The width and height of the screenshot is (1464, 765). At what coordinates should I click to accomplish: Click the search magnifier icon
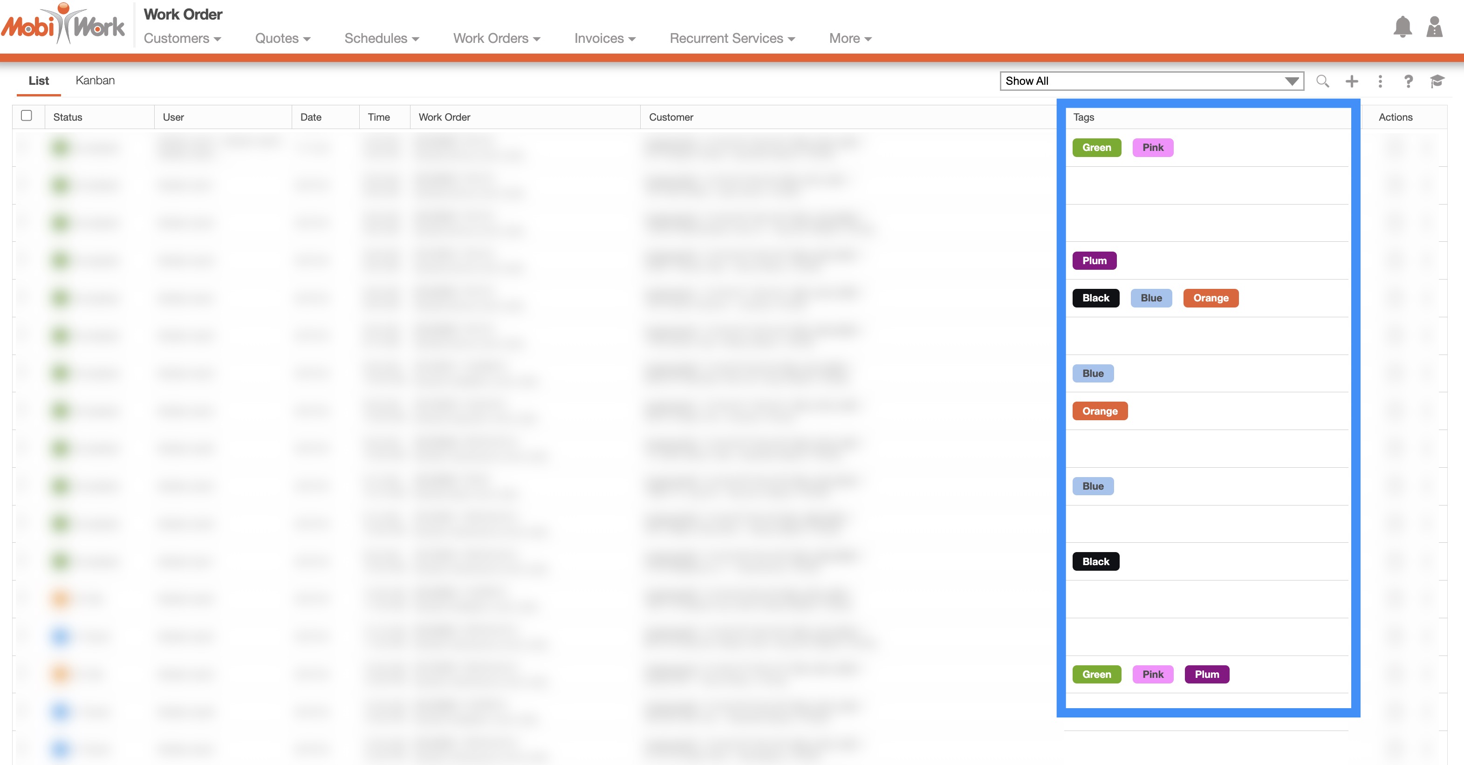1322,81
